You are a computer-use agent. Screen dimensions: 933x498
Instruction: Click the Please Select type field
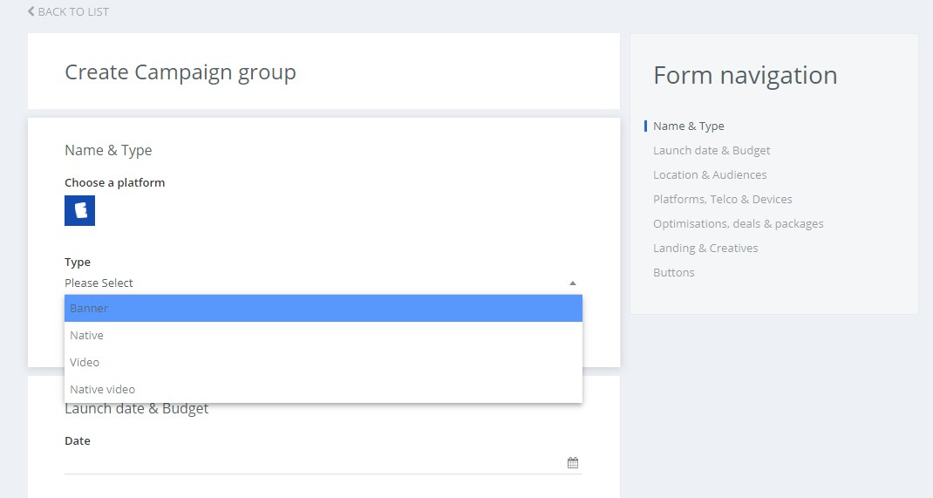pyautogui.click(x=323, y=283)
